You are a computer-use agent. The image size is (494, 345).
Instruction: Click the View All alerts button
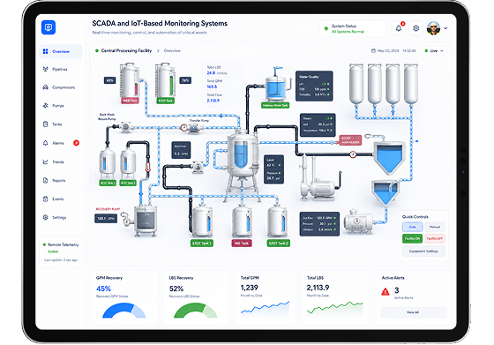tap(413, 312)
